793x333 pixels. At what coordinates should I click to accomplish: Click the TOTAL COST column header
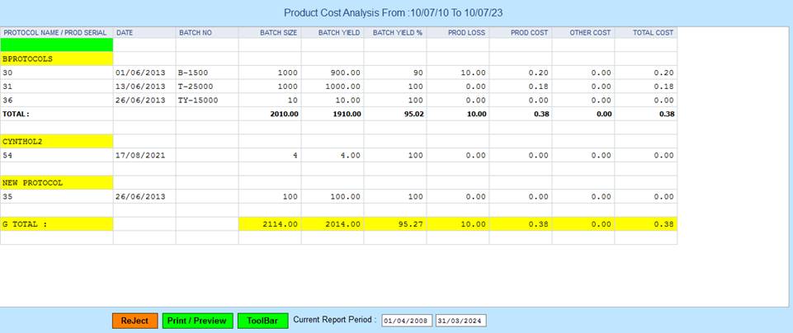654,32
